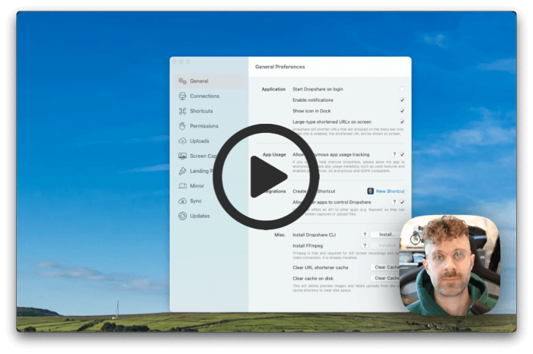The width and height of the screenshot is (533, 354).
Task: Open the Connections section in sidebar
Action: [204, 96]
